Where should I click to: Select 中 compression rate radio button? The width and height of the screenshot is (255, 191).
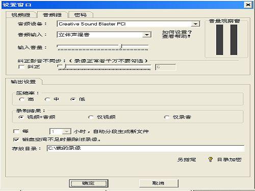click(x=47, y=99)
